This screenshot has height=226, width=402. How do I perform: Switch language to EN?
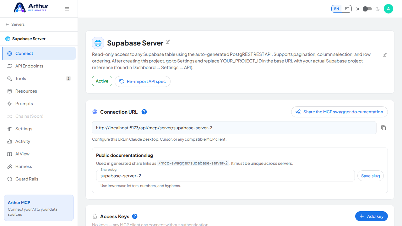point(337,9)
